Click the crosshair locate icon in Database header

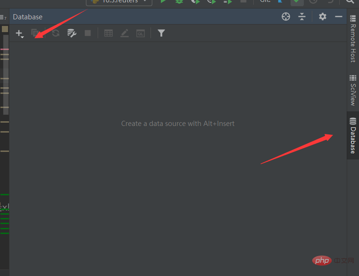[x=286, y=17]
